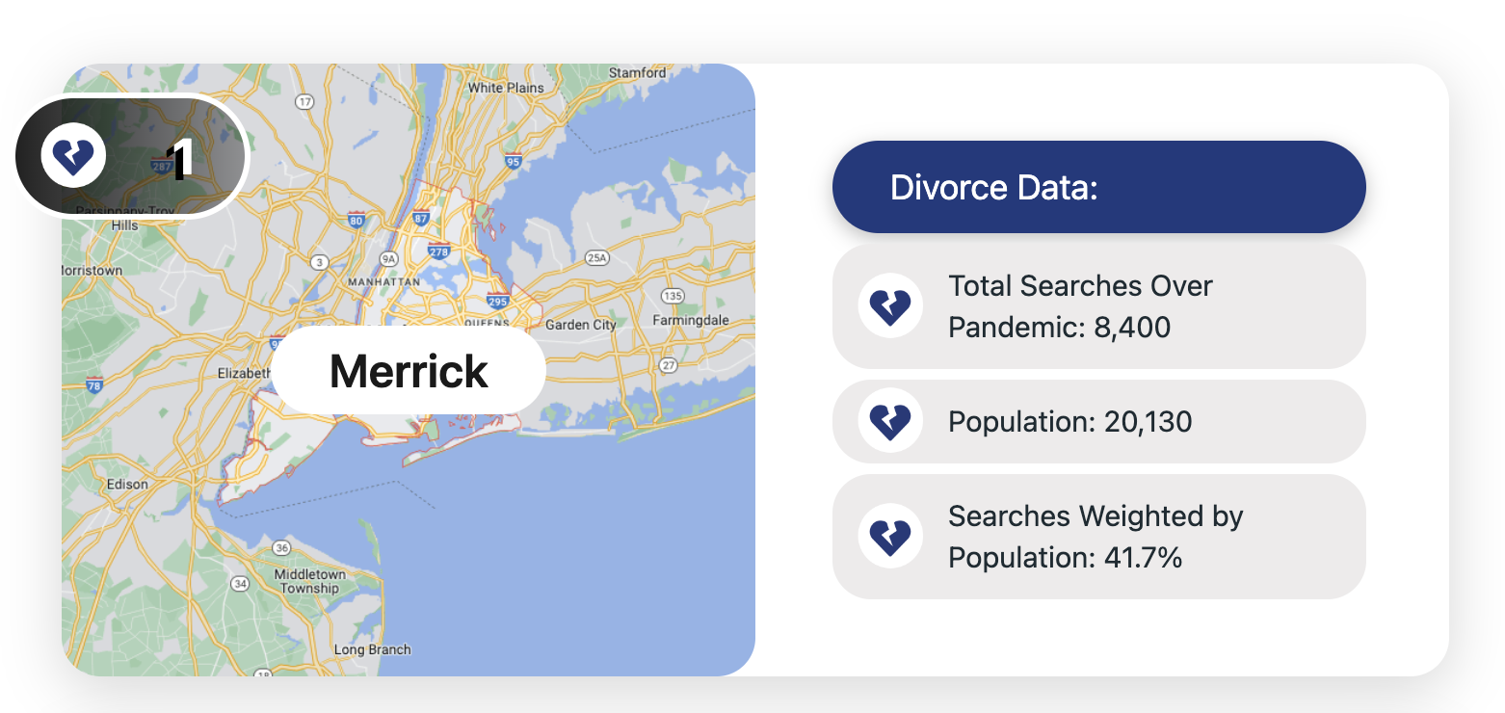Click Manhattan label on the map

point(383,281)
